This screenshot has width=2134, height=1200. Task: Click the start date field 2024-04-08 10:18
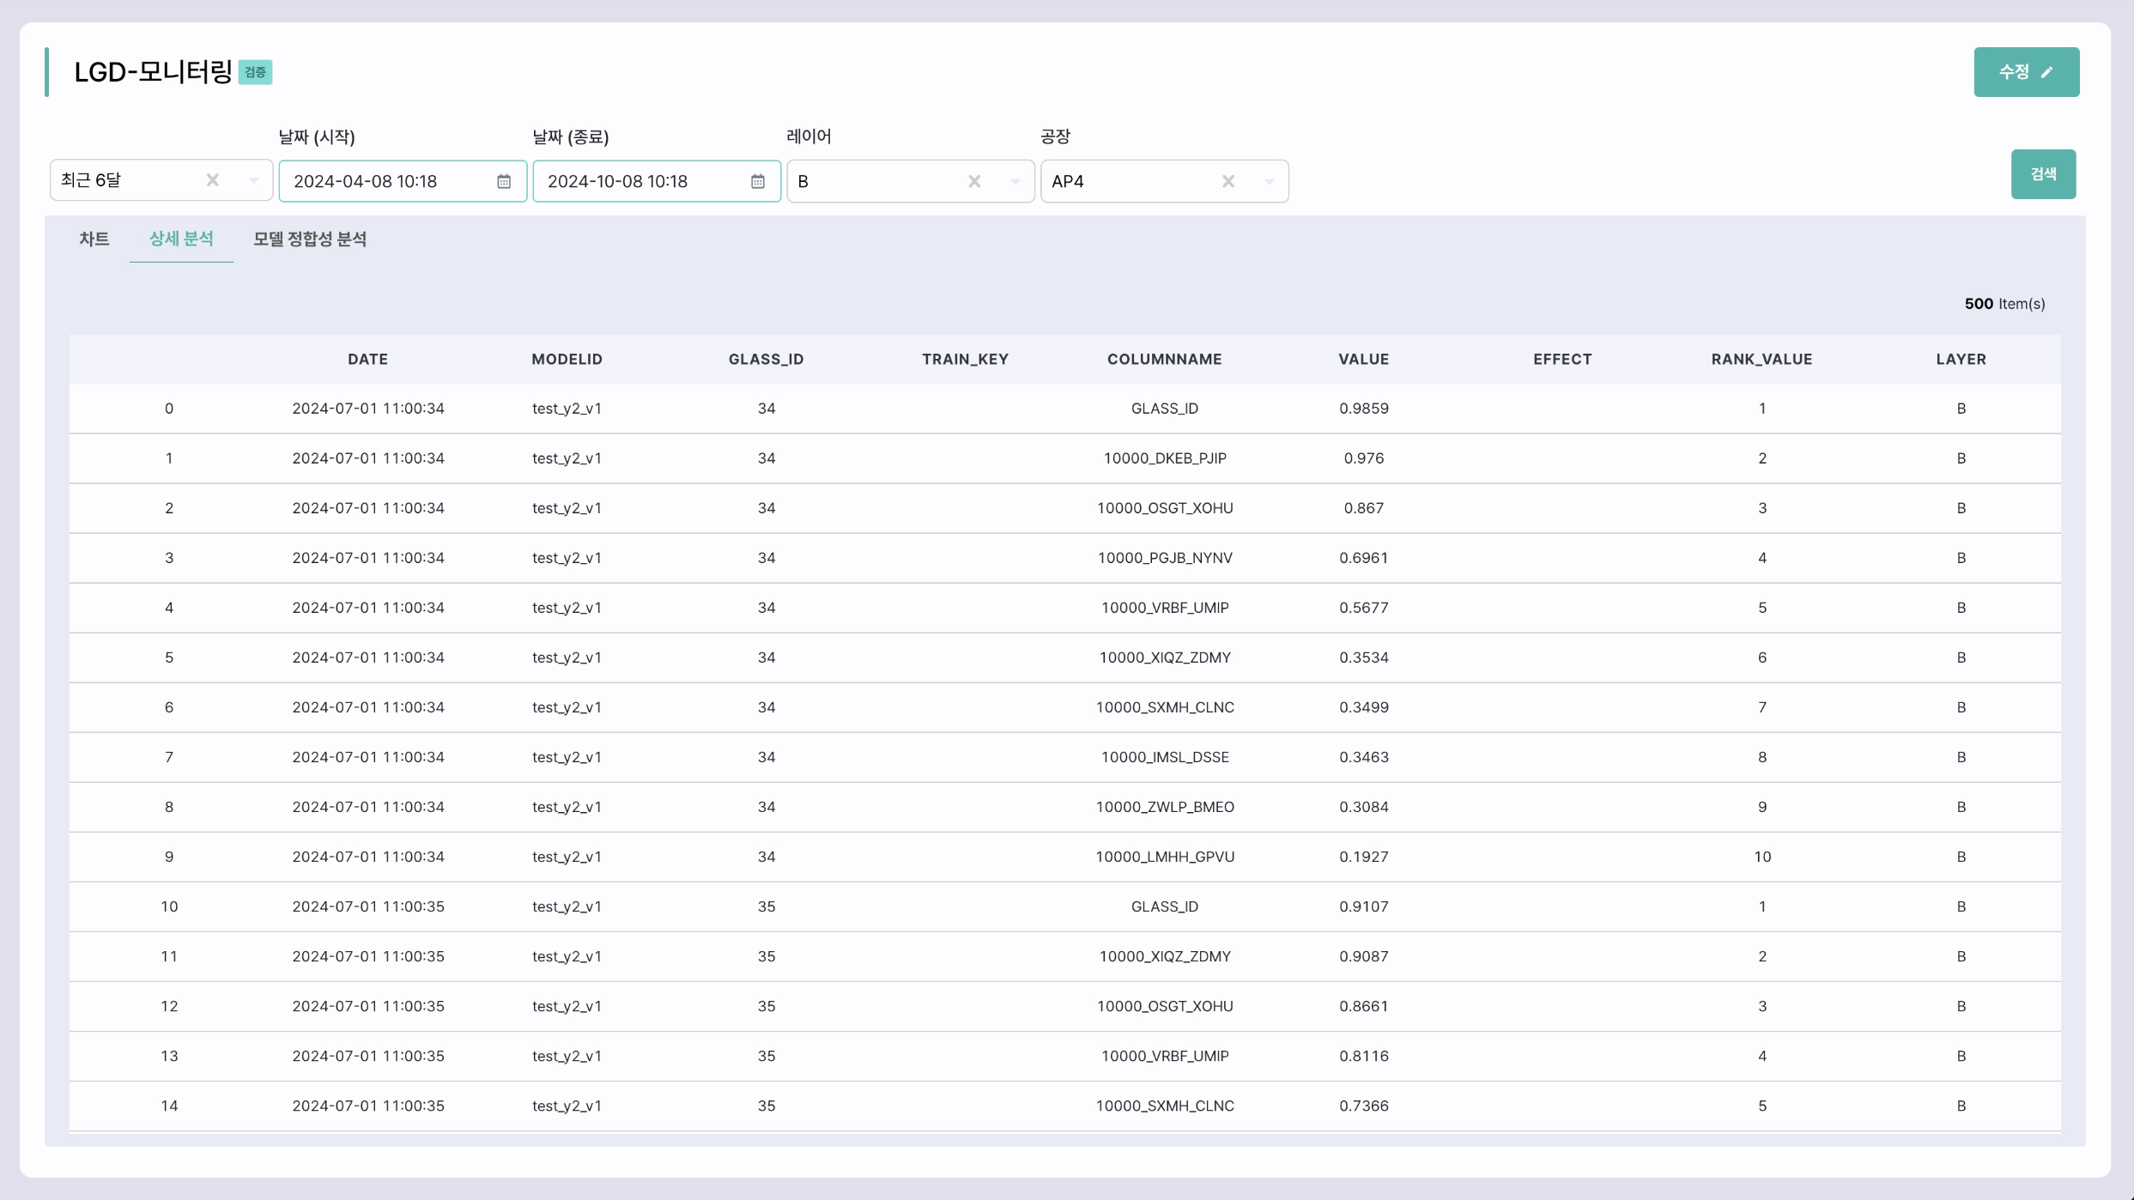[x=403, y=181]
